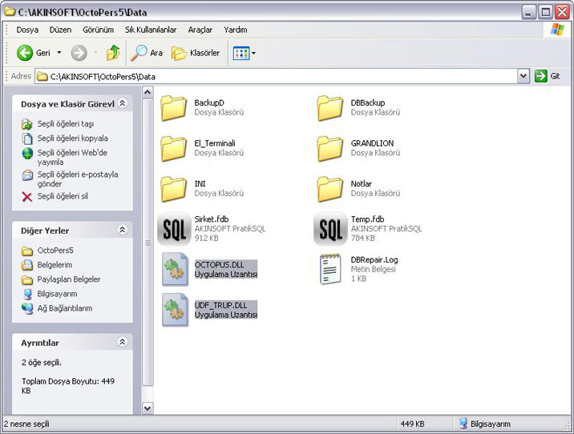Screen dimensions: 574x434
Task: Click the Ağ Bağlantılarım network icon
Action: click(x=27, y=308)
